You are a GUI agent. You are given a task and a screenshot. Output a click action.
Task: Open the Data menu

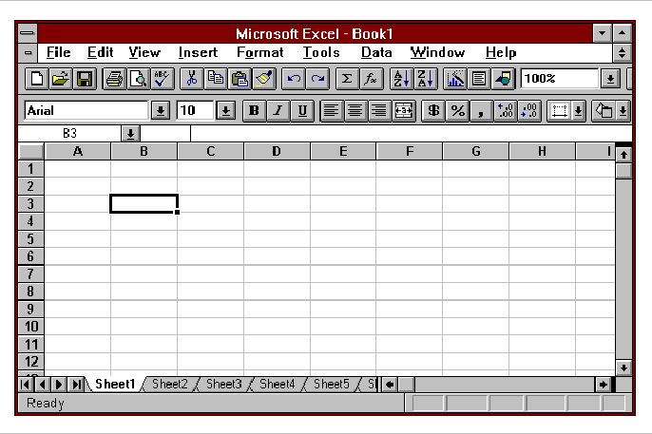click(x=376, y=53)
